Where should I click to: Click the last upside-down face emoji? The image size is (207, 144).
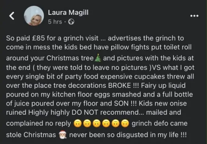coord(125,124)
